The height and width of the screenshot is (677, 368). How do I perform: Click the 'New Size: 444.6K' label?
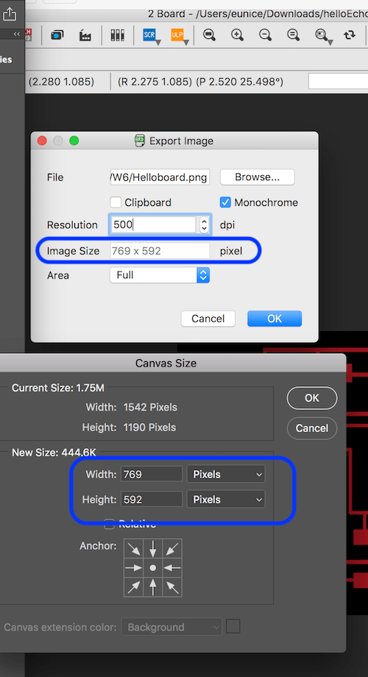tap(54, 453)
